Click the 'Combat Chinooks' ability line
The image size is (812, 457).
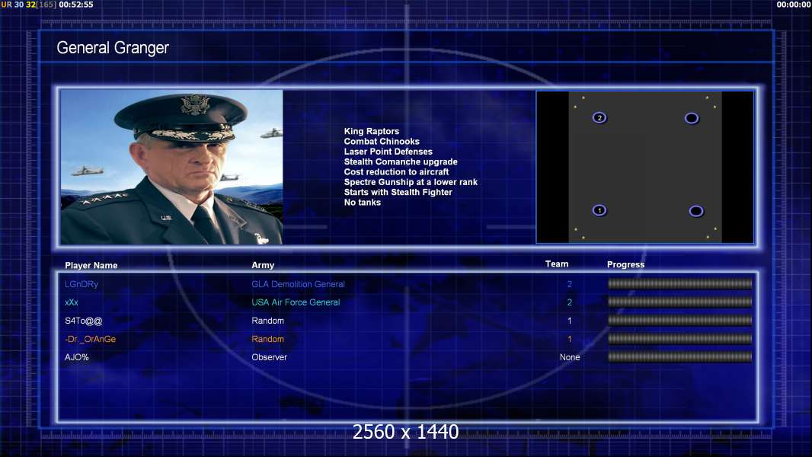382,142
